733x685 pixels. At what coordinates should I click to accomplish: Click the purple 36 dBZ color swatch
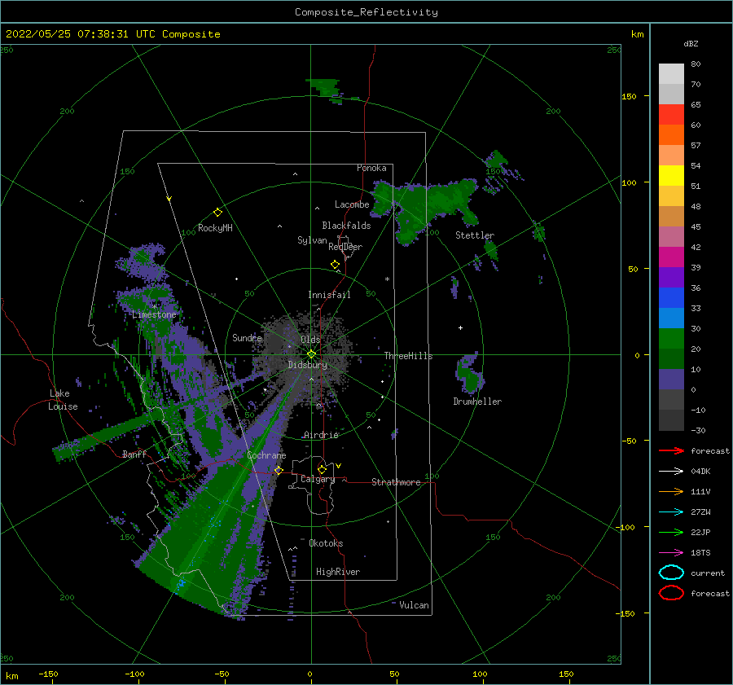click(671, 278)
